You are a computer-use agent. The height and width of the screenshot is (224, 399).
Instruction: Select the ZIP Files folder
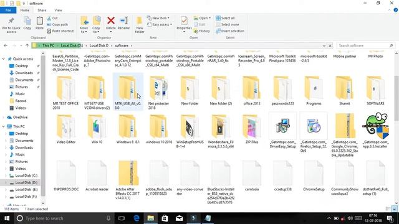(x=252, y=129)
